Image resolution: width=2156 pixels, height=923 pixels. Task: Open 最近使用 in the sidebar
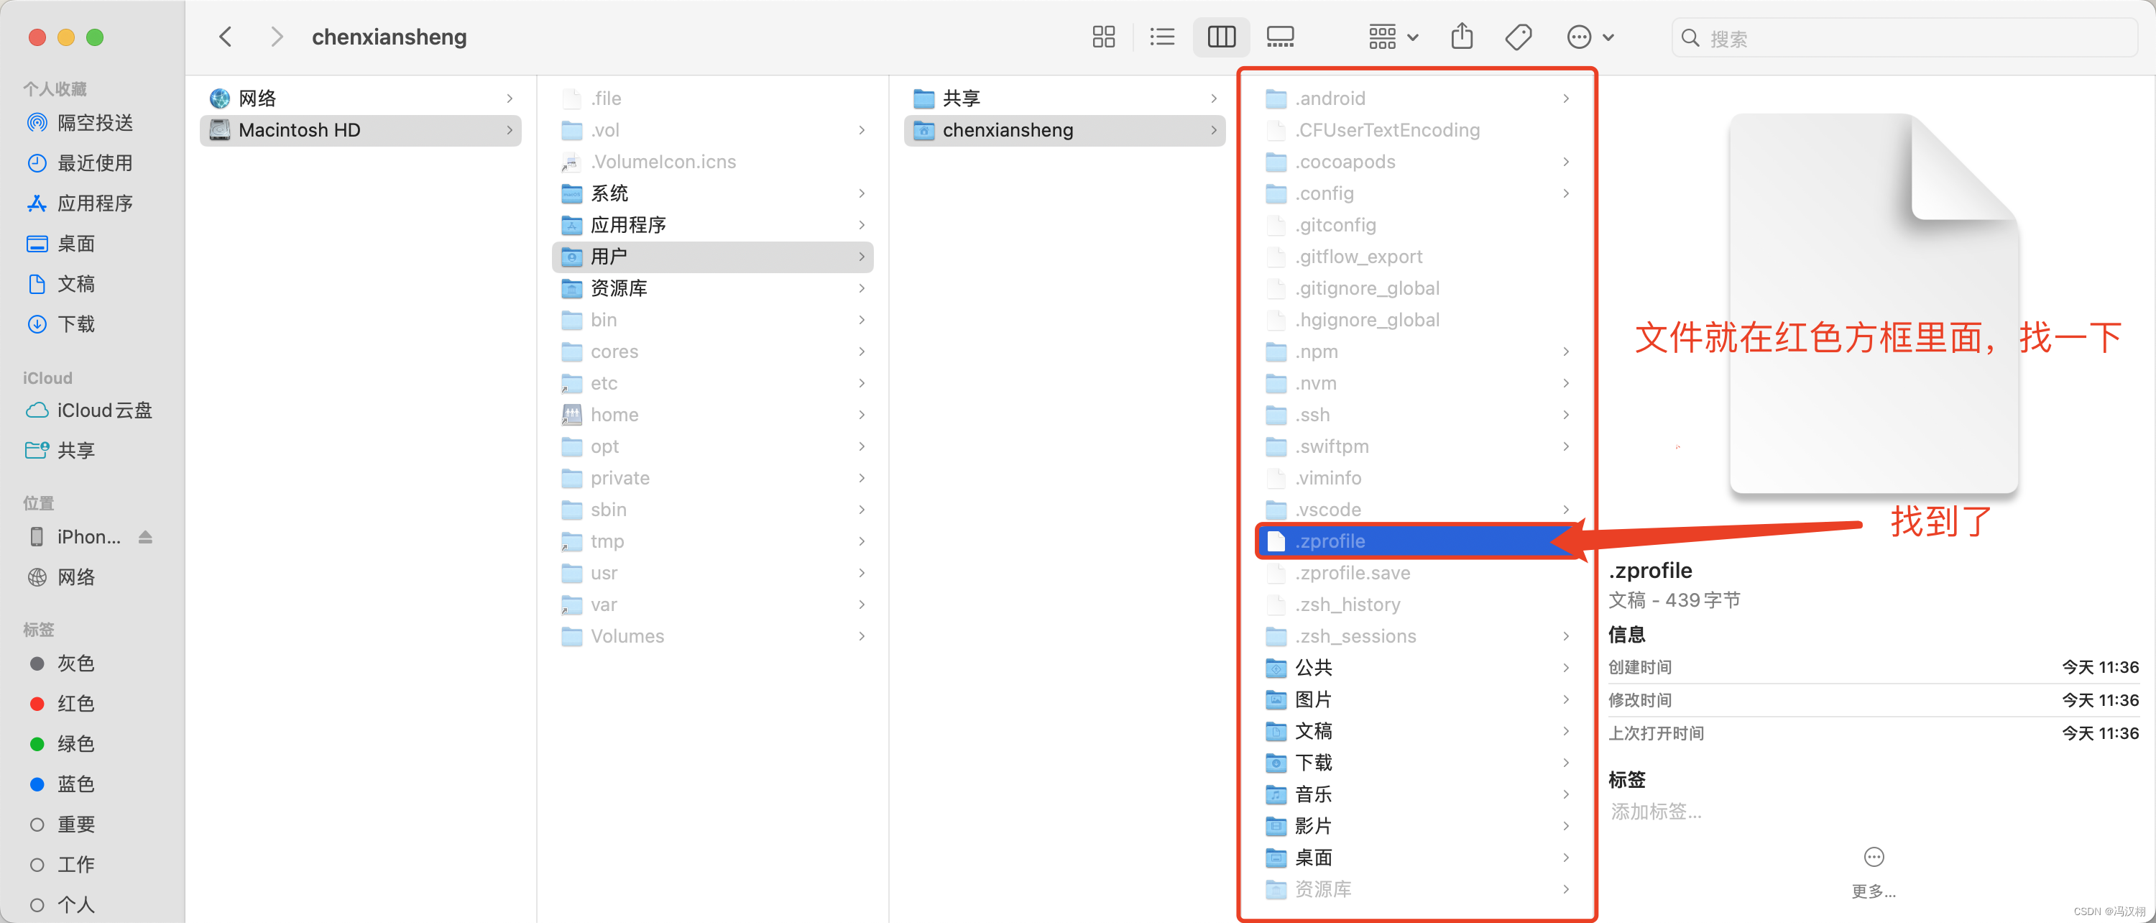(80, 163)
